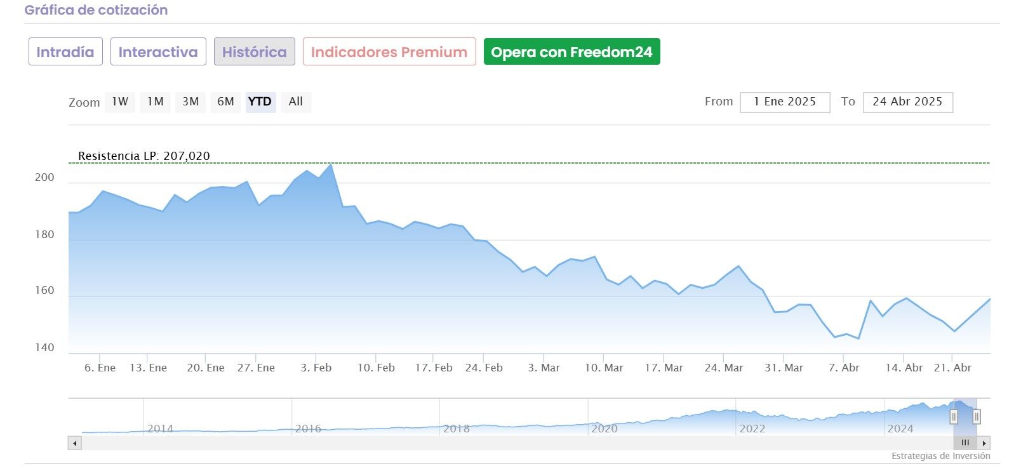Click the scrollbar right arrow
The width and height of the screenshot is (1028, 466).
(984, 443)
